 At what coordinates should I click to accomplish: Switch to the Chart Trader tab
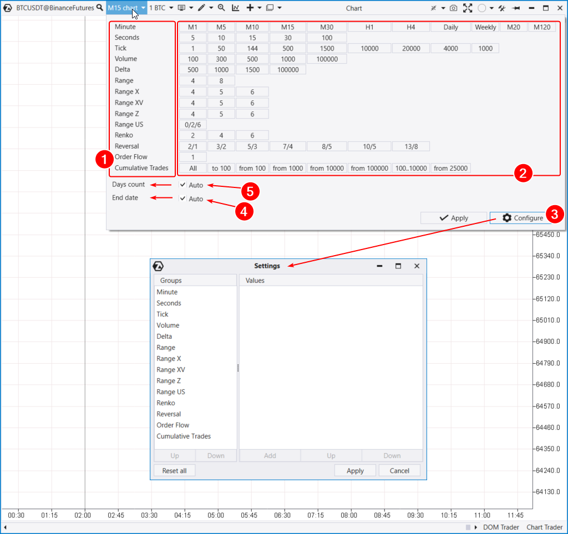pyautogui.click(x=544, y=527)
